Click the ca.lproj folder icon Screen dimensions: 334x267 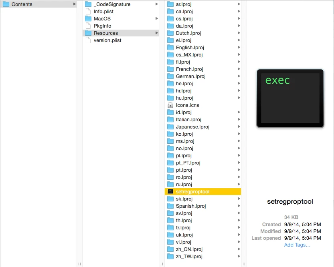(x=170, y=12)
